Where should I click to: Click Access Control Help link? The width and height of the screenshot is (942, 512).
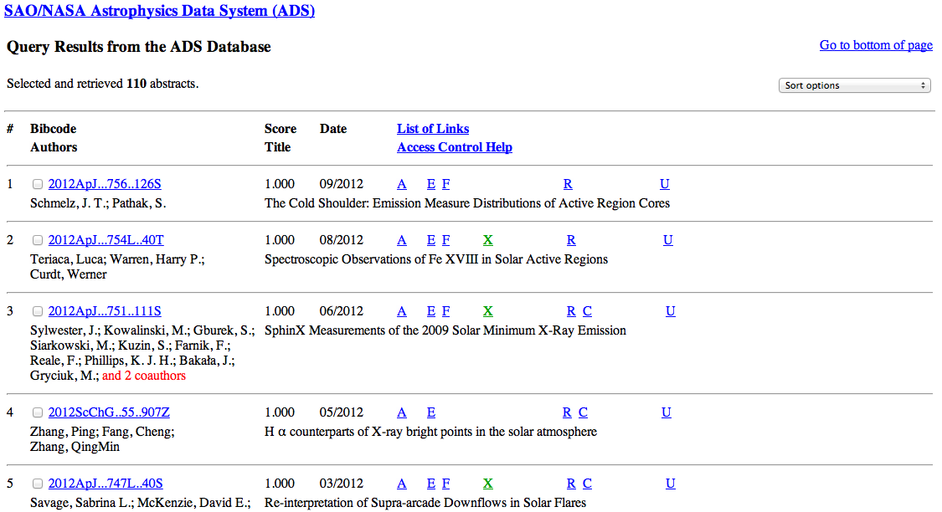pyautogui.click(x=454, y=147)
